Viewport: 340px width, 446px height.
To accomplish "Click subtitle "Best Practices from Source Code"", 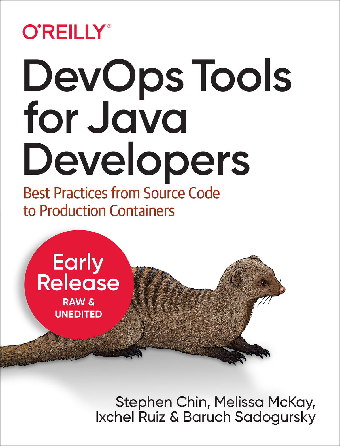I will (122, 193).
